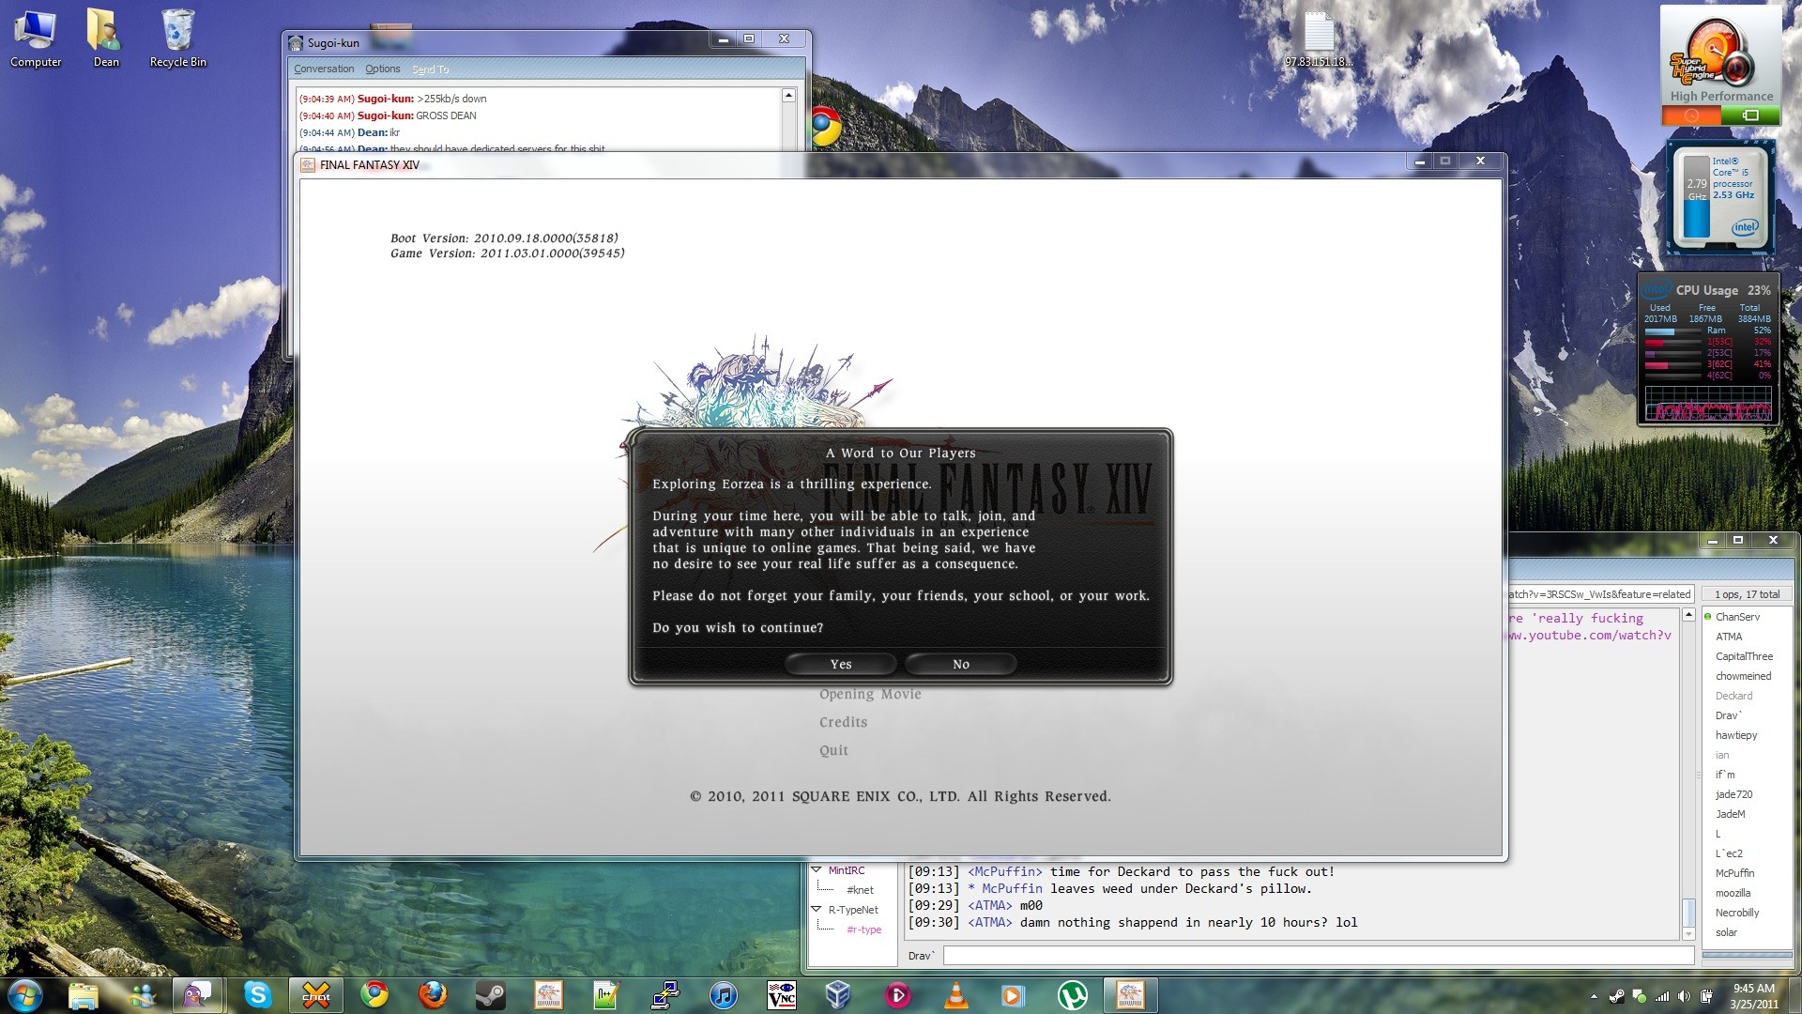The height and width of the screenshot is (1014, 1802).
Task: Open VLC media player from the taskbar
Action: click(x=955, y=994)
